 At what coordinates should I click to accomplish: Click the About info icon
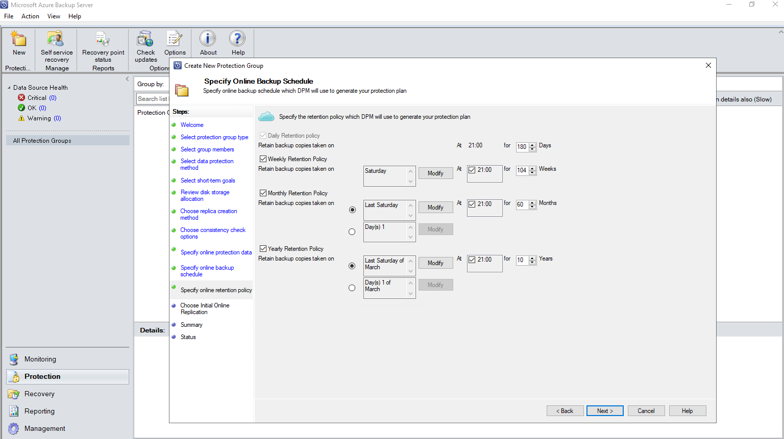tap(208, 39)
